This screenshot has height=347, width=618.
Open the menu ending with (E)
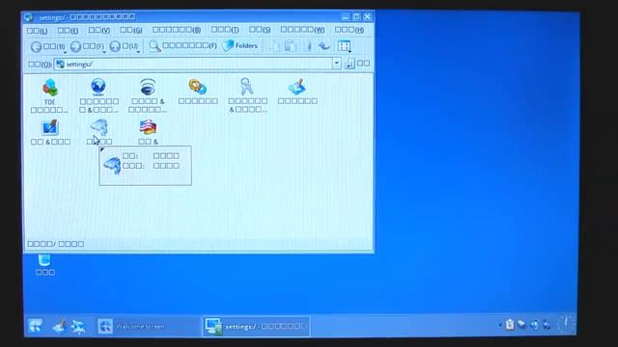point(68,30)
